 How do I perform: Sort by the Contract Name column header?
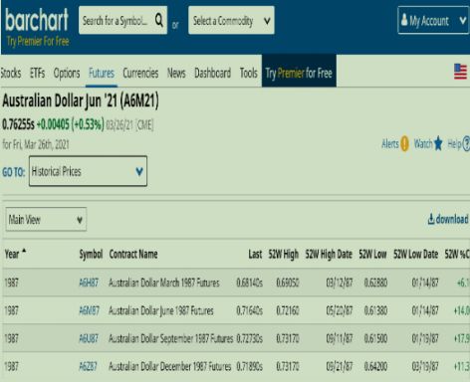click(133, 255)
